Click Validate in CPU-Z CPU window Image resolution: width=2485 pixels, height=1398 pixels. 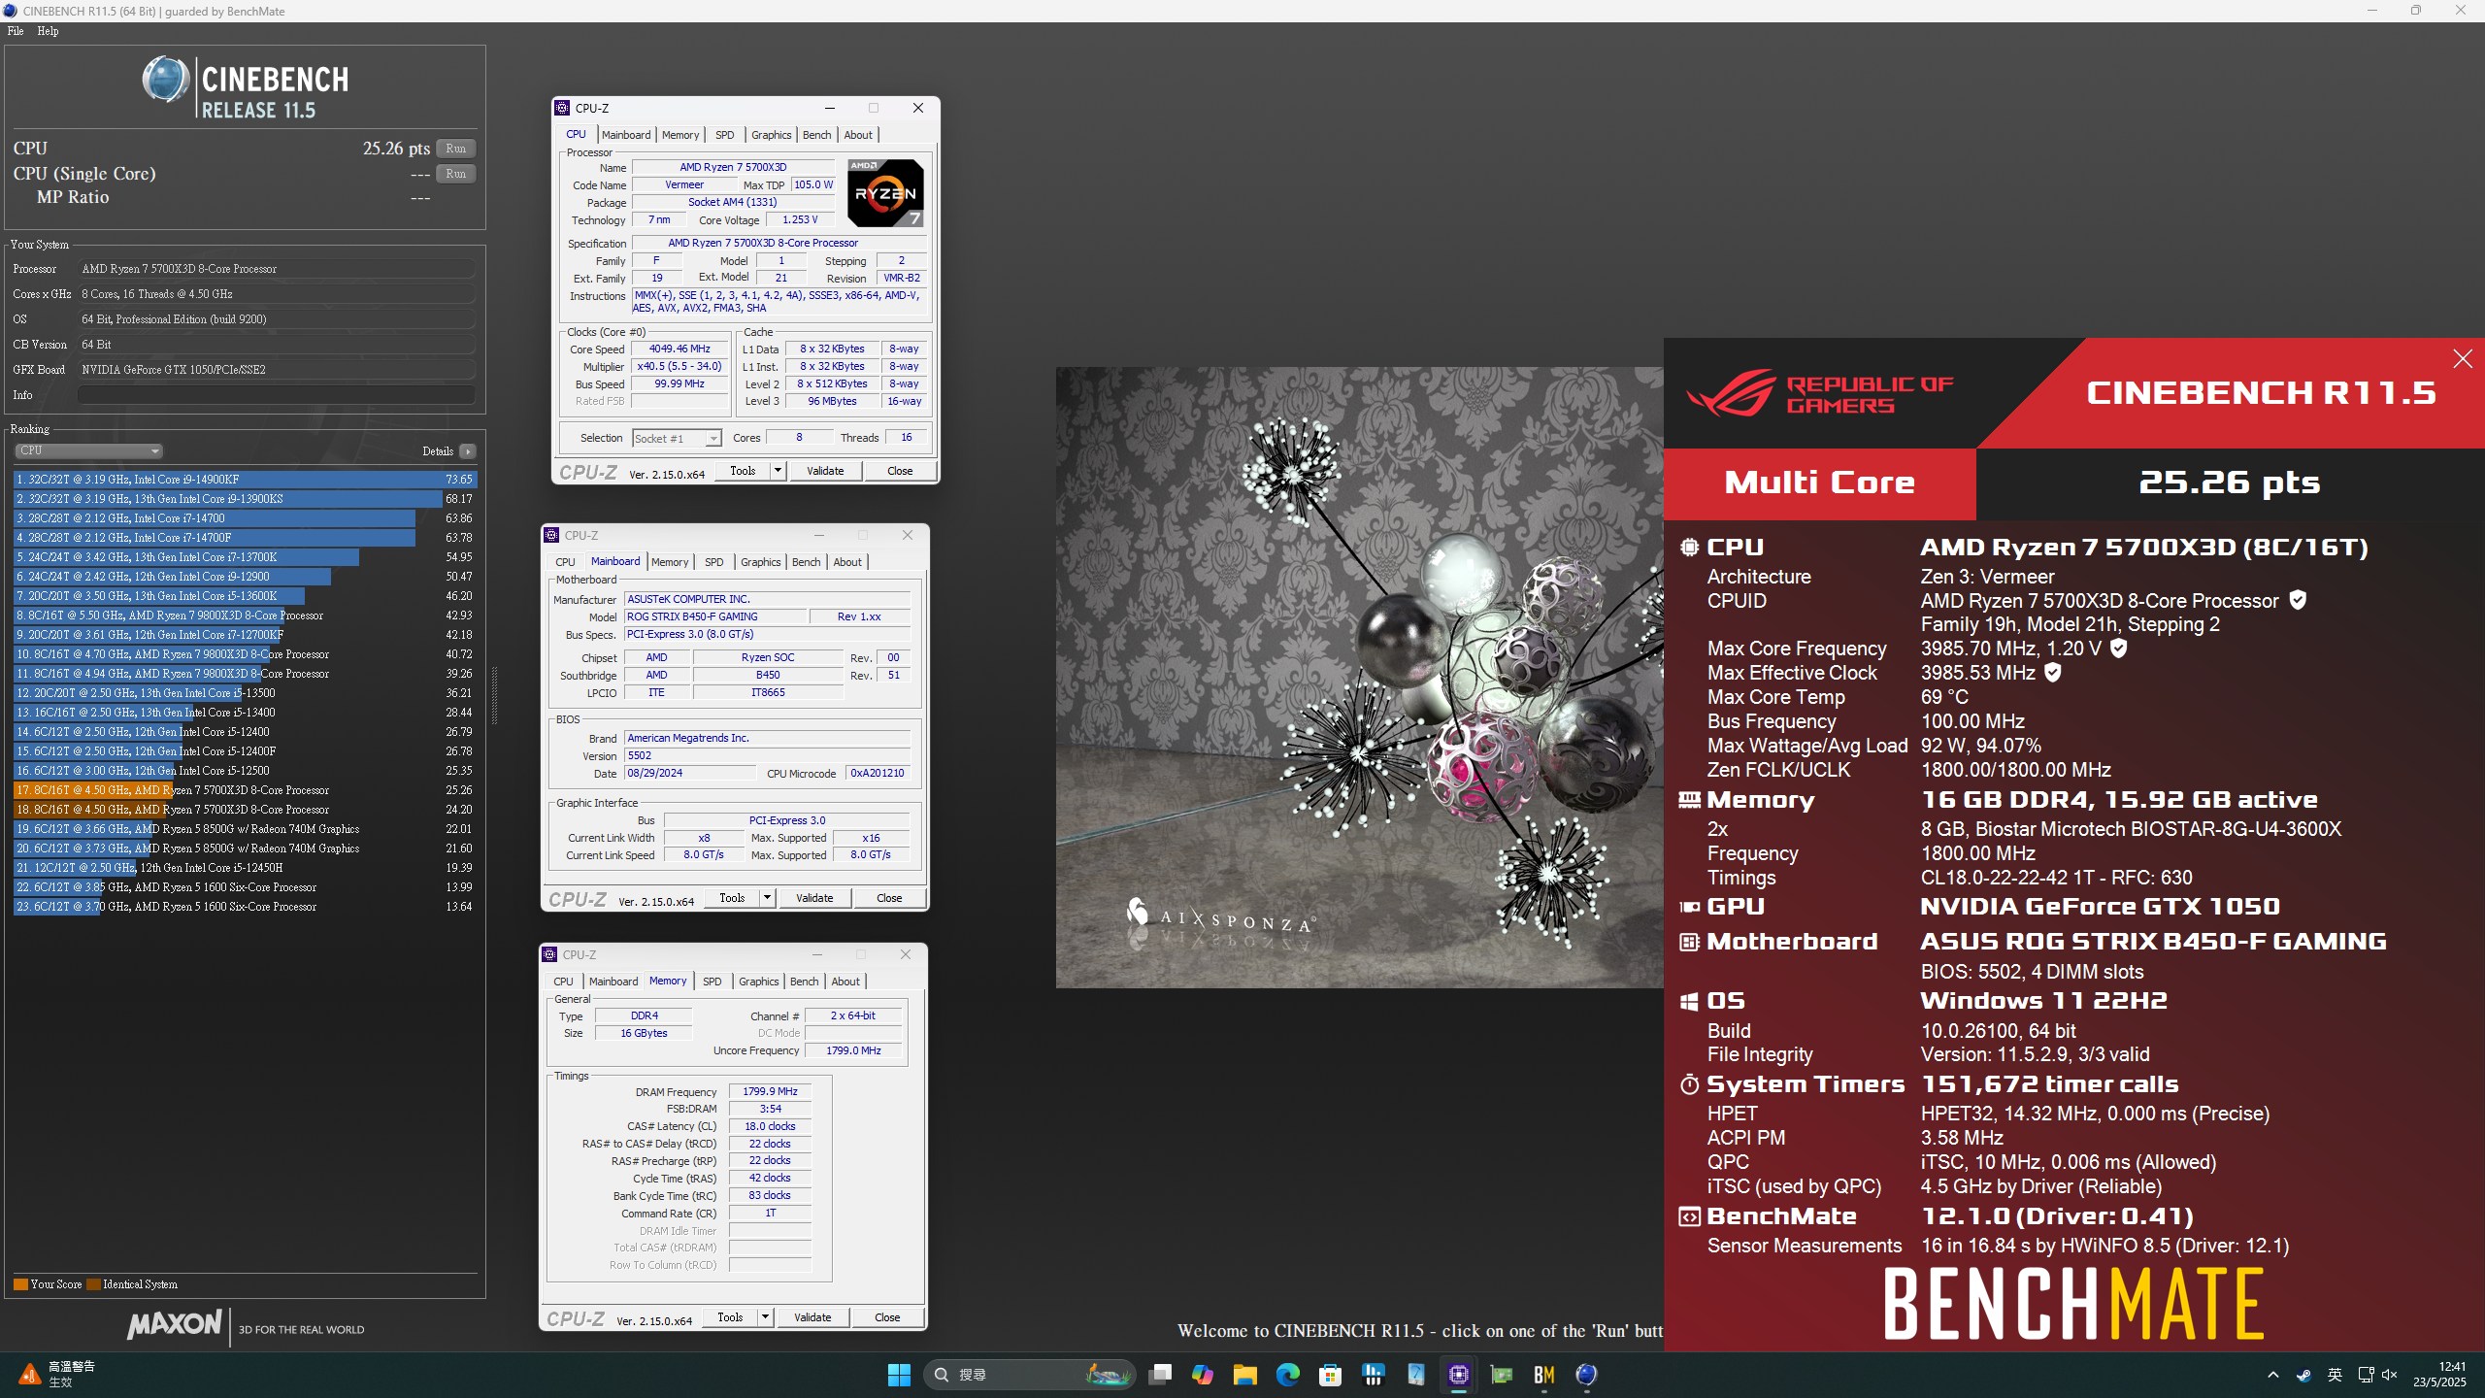point(825,471)
